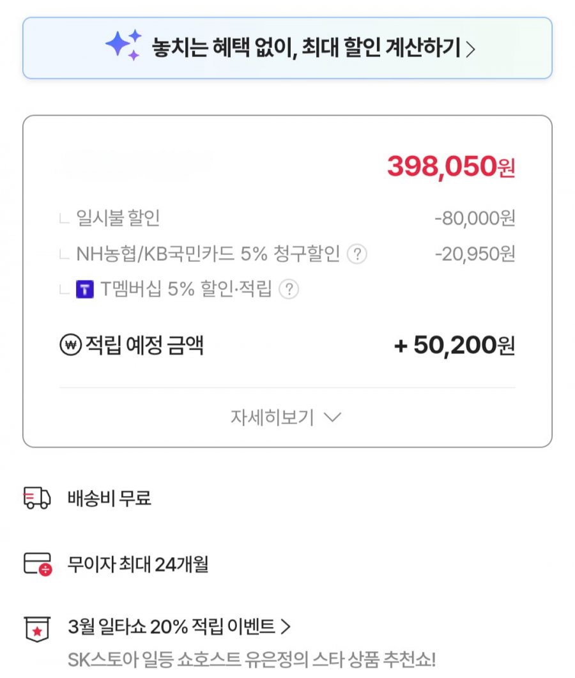
Task: Click the 398,050원 final price
Action: [450, 167]
